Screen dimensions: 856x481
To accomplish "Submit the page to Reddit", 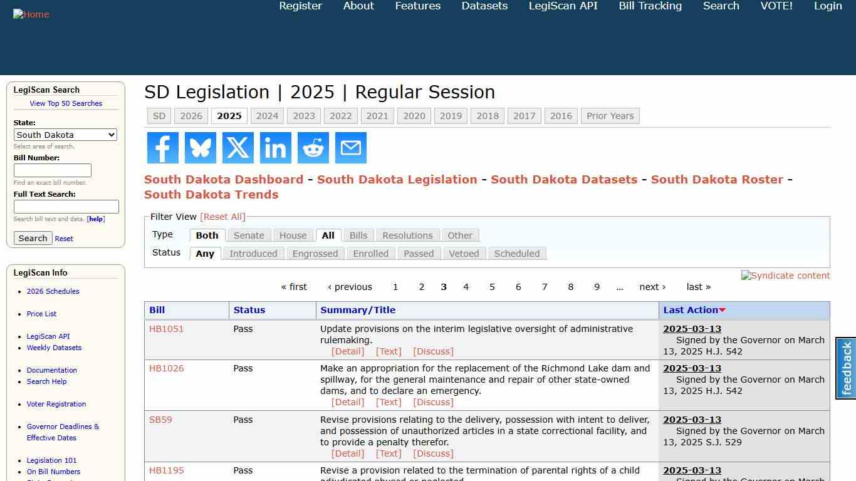I will (313, 148).
